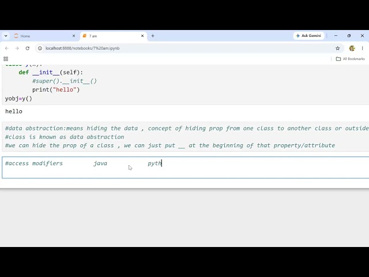Minimize the browser window
The height and width of the screenshot is (277, 369).
pyautogui.click(x=336, y=36)
